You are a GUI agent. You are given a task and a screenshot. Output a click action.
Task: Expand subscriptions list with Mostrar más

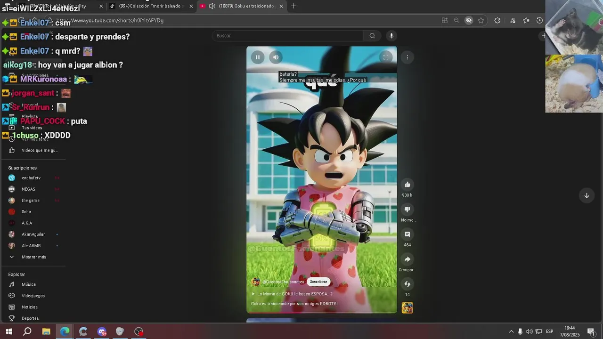(x=33, y=257)
